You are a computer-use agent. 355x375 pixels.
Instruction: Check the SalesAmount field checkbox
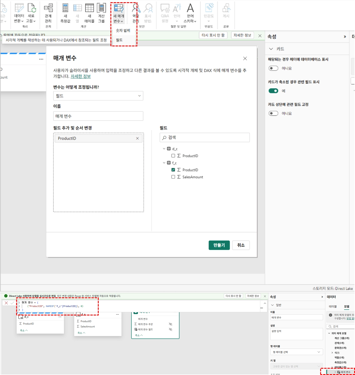[x=173, y=177]
